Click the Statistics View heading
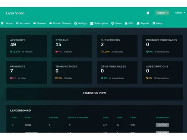 coord(94,93)
